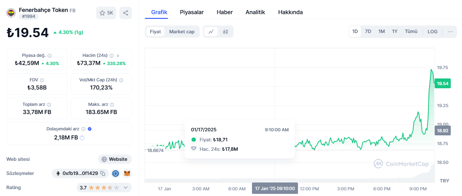The width and height of the screenshot is (462, 196).
Task: Click contract address 0xfb19...0f1429
Action: pos(80,173)
